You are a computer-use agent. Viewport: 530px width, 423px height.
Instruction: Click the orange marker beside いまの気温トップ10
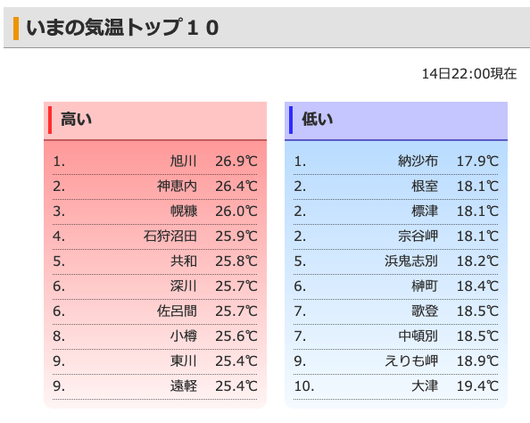[x=16, y=29]
